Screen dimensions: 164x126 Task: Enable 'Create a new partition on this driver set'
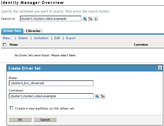pos(11,108)
